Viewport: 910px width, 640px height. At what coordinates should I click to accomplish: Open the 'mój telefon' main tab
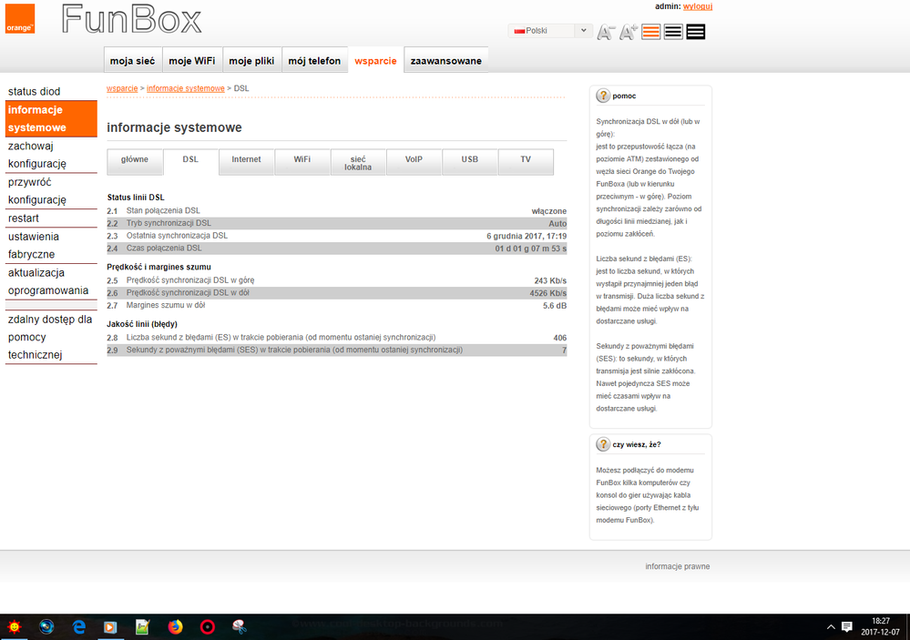pos(314,60)
